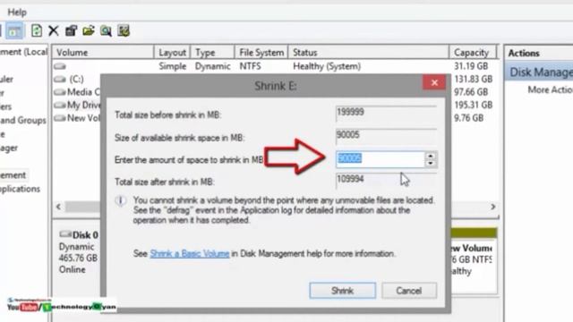Open the Properties toolbar icon
This screenshot has height=322, width=573.
pyautogui.click(x=71, y=30)
